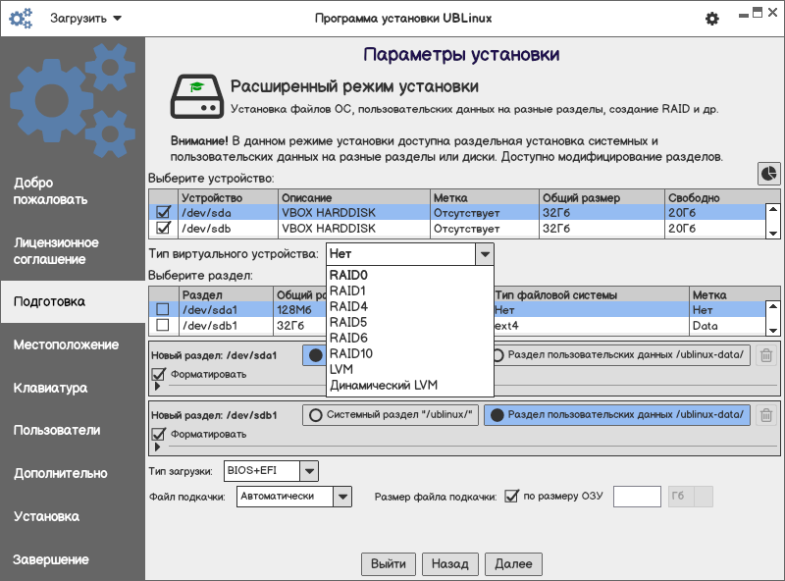The image size is (785, 581).
Task: Uncheck the /dev/sda device checkbox
Action: (x=163, y=212)
